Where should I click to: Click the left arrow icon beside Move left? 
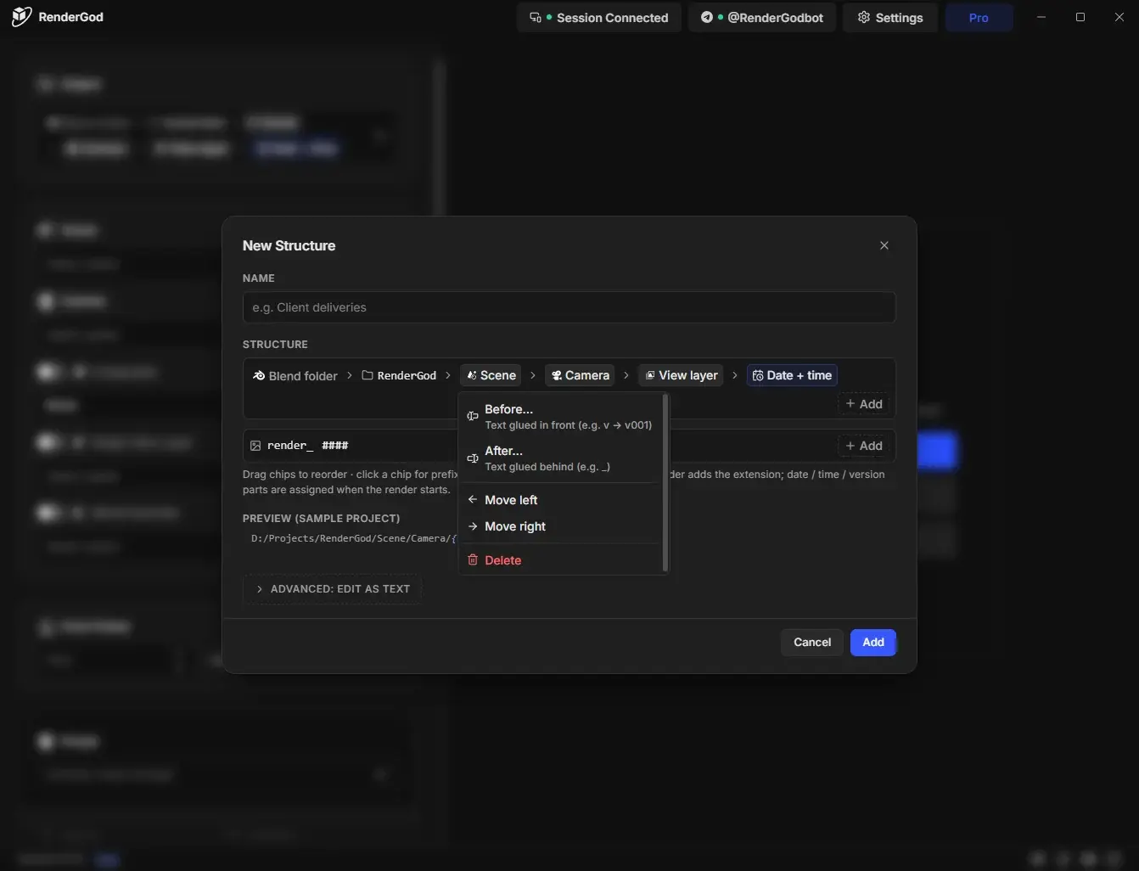click(473, 500)
